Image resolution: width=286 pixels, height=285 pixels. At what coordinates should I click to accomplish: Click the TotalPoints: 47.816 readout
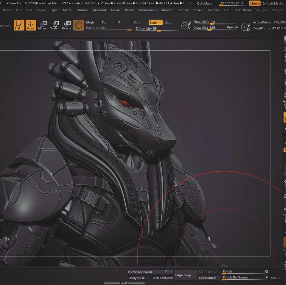(x=269, y=28)
